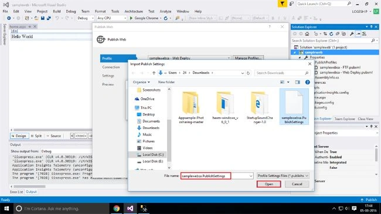The height and width of the screenshot is (214, 381).
Task: Open the Help menu in Visual Studio
Action: pos(198,11)
